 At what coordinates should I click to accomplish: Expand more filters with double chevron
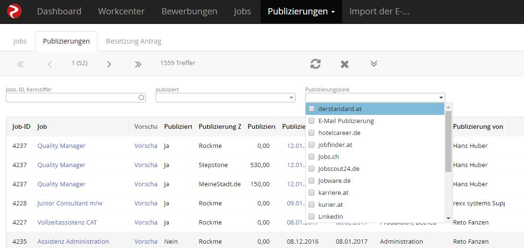pyautogui.click(x=374, y=63)
